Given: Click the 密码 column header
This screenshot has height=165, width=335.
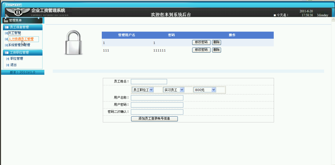Looking at the screenshot, I should click(x=171, y=35).
